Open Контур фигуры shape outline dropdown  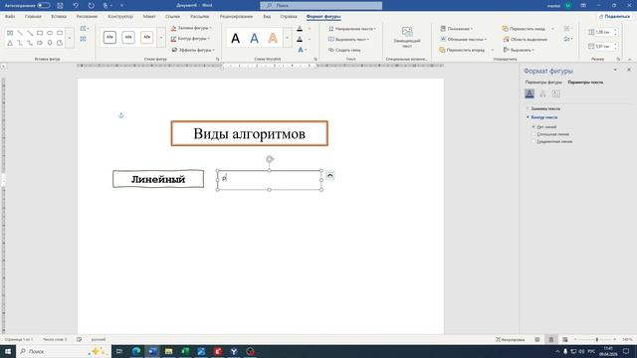190,39
